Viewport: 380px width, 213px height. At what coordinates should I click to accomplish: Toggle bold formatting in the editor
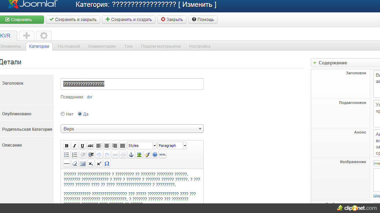[x=67, y=146]
